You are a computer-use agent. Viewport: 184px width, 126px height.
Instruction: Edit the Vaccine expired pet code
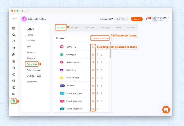pyautogui.click(x=93, y=78)
